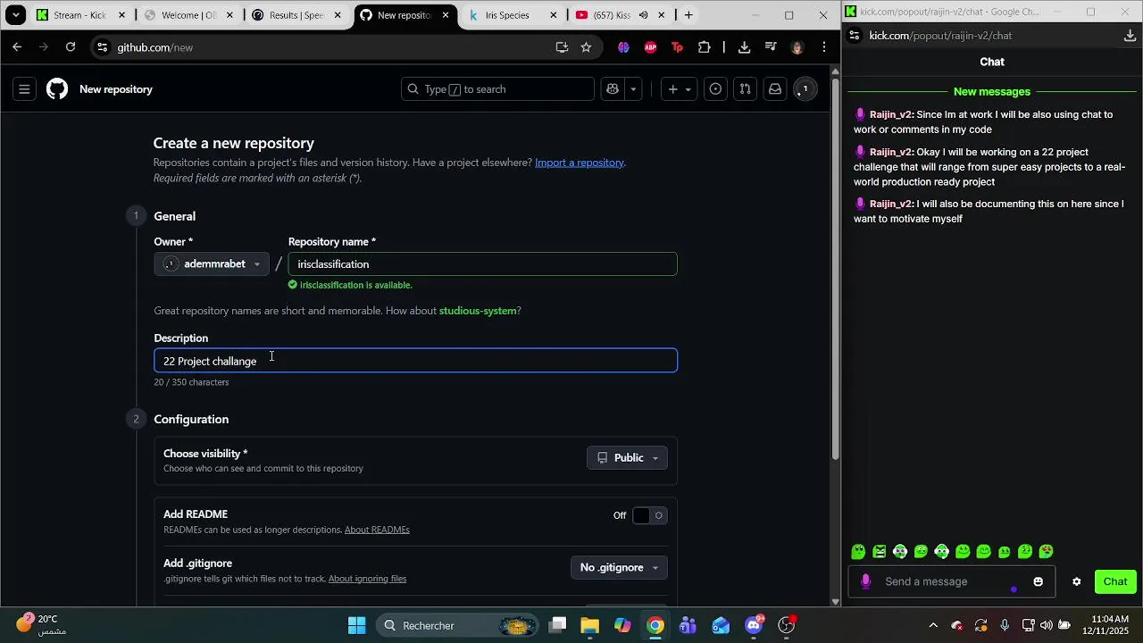Use the suggested name studious-system
The width and height of the screenshot is (1143, 643).
point(478,311)
